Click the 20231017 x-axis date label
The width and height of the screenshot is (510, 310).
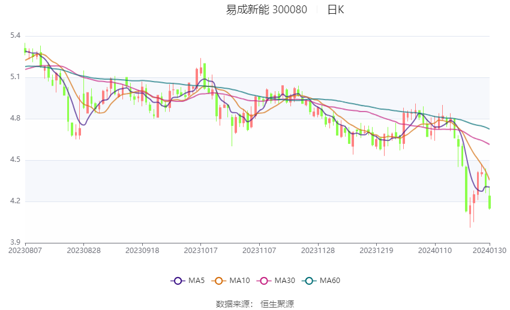[x=200, y=251]
